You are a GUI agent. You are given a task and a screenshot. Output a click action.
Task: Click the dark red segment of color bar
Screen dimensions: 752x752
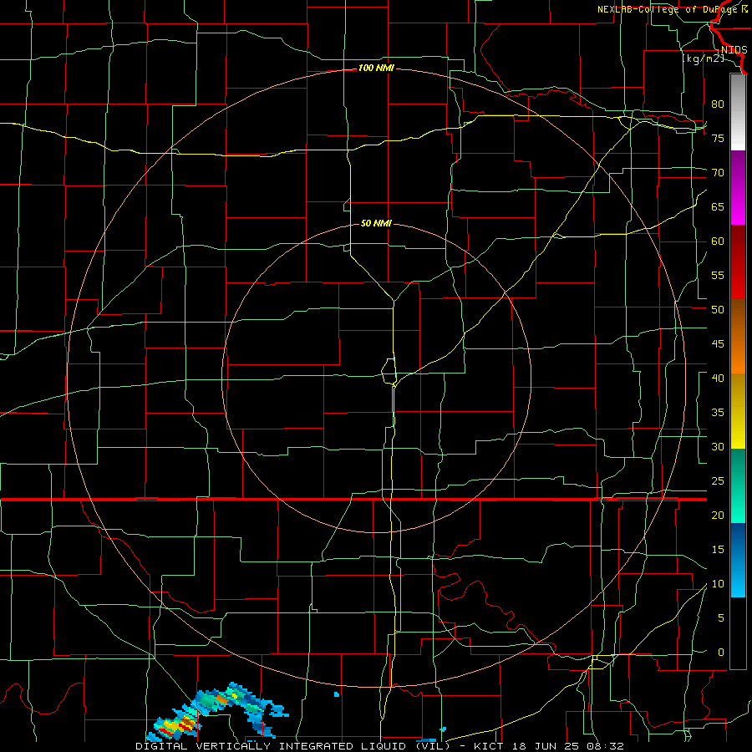tap(738, 262)
